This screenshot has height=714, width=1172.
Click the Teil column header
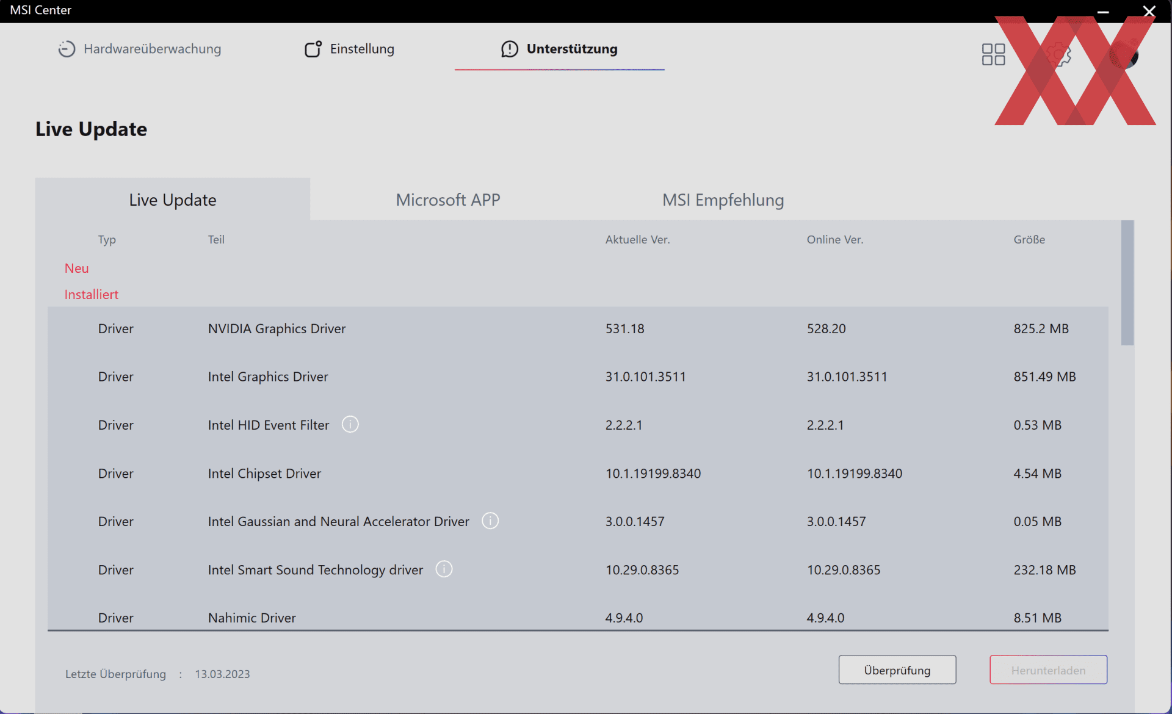coord(216,240)
